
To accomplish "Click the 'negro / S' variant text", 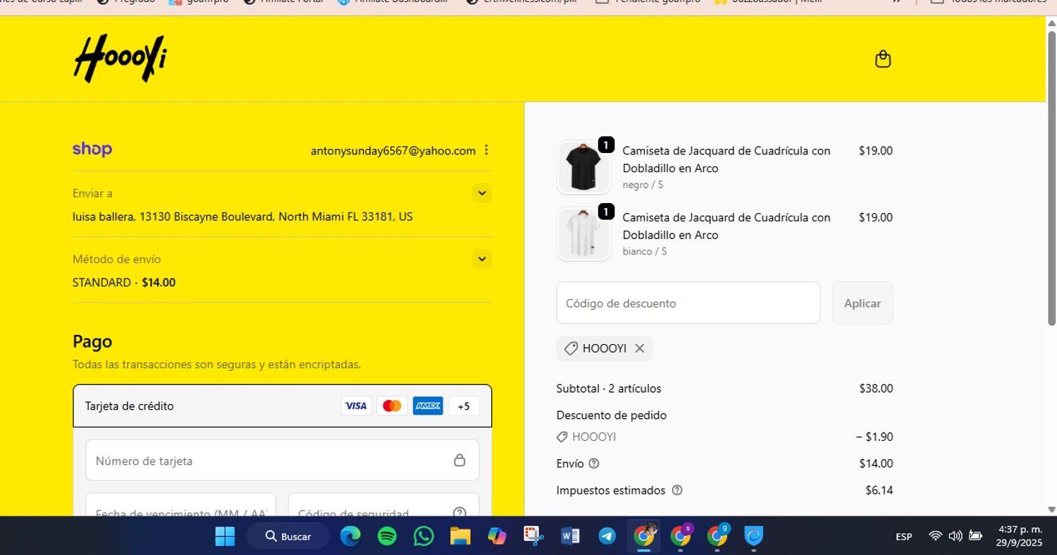I will point(643,185).
